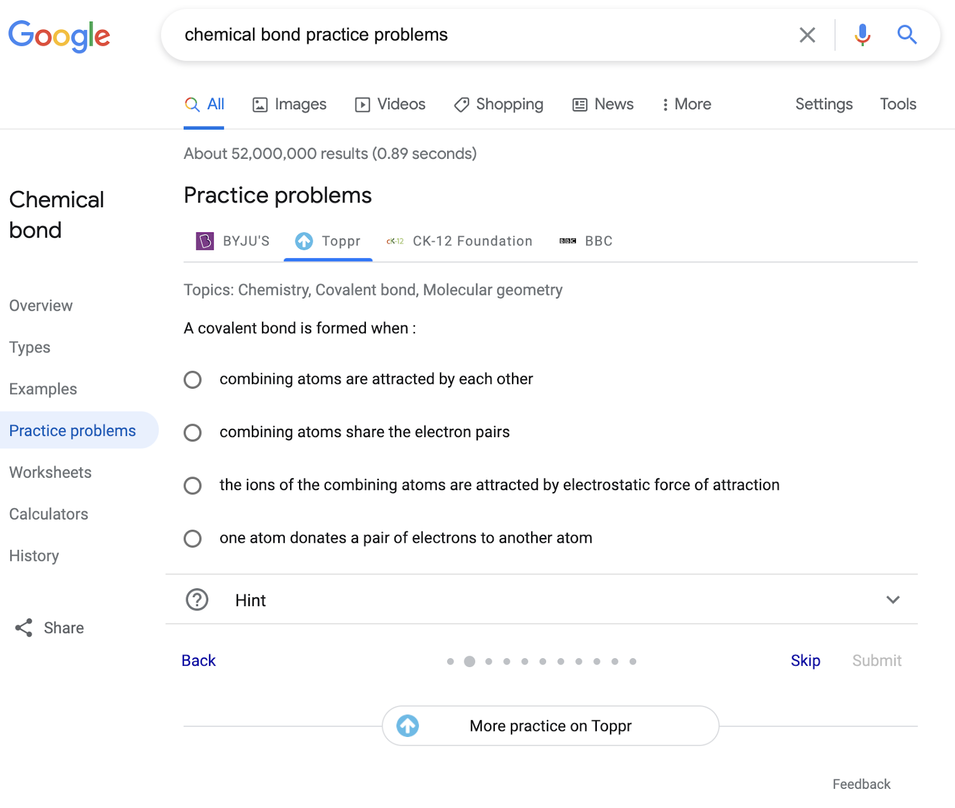This screenshot has width=955, height=808.
Task: Activate voice search with the microphone icon
Action: [861, 35]
